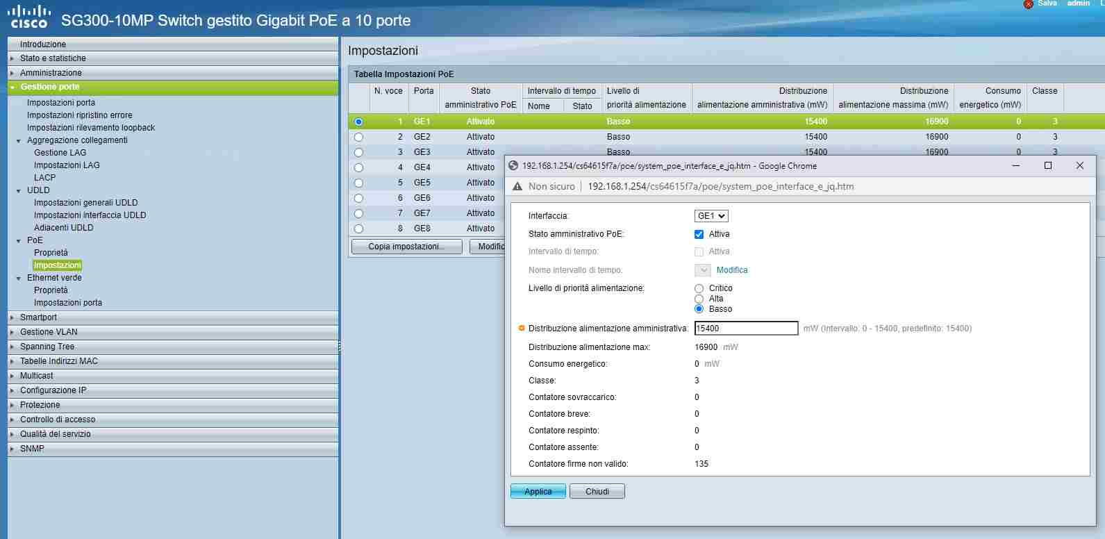Click the red Salva save icon
The width and height of the screenshot is (1105, 539).
tap(1029, 4)
